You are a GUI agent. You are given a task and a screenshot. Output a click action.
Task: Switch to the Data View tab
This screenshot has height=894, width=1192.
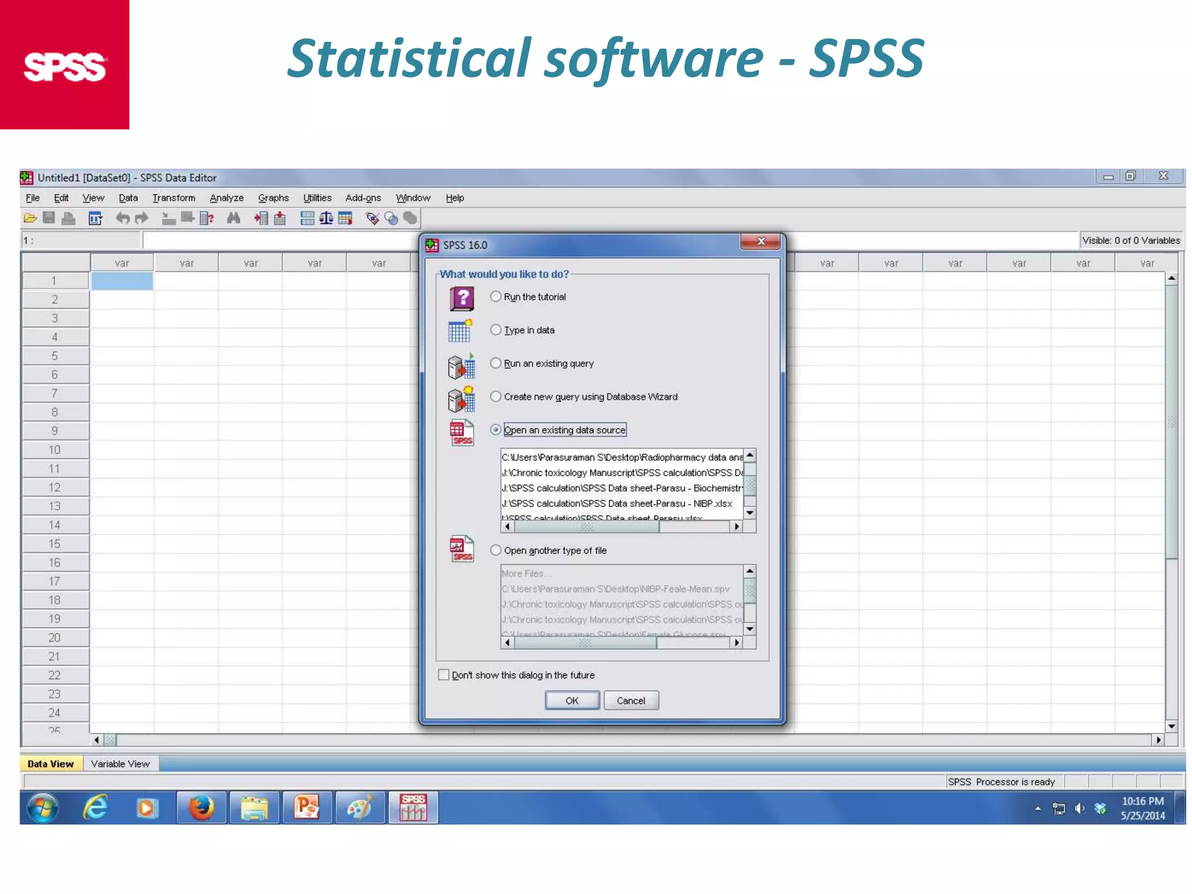[51, 764]
